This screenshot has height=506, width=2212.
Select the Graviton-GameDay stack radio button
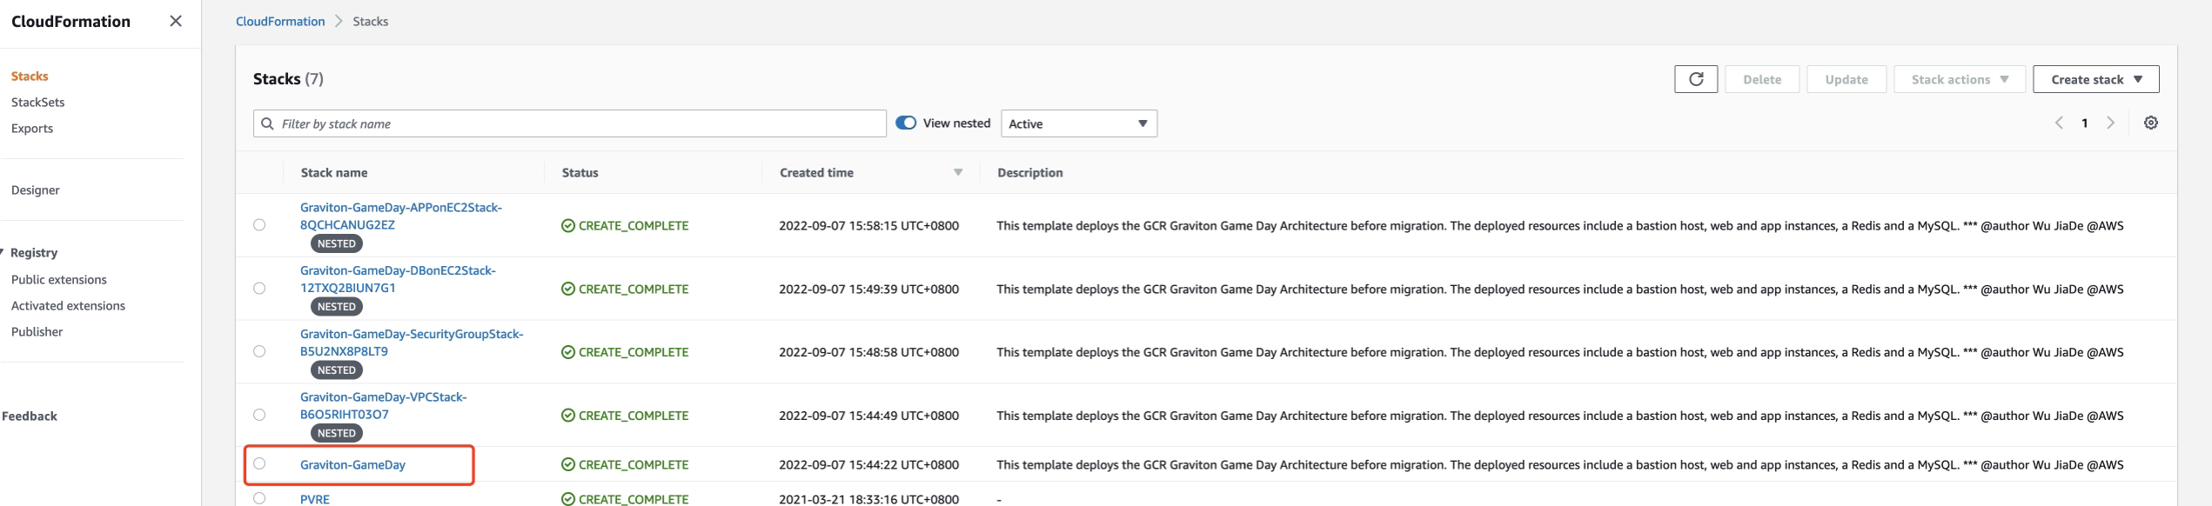259,463
